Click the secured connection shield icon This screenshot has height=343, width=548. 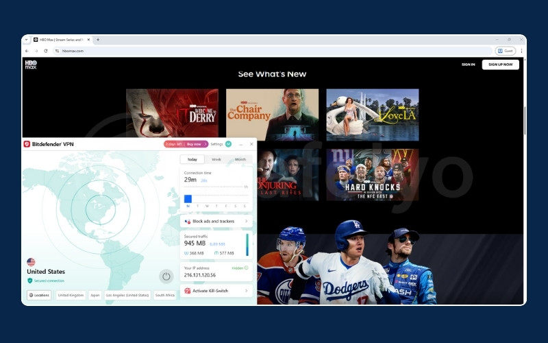pos(29,281)
